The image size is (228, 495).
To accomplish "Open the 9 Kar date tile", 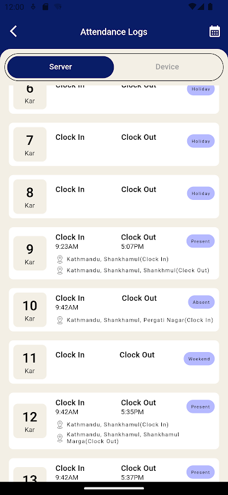I will tap(30, 253).
